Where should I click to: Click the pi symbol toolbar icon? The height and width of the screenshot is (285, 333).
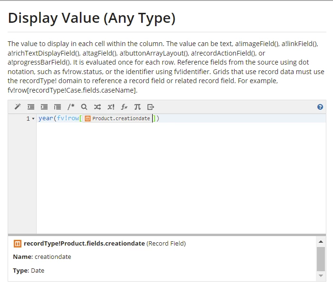coord(137,107)
